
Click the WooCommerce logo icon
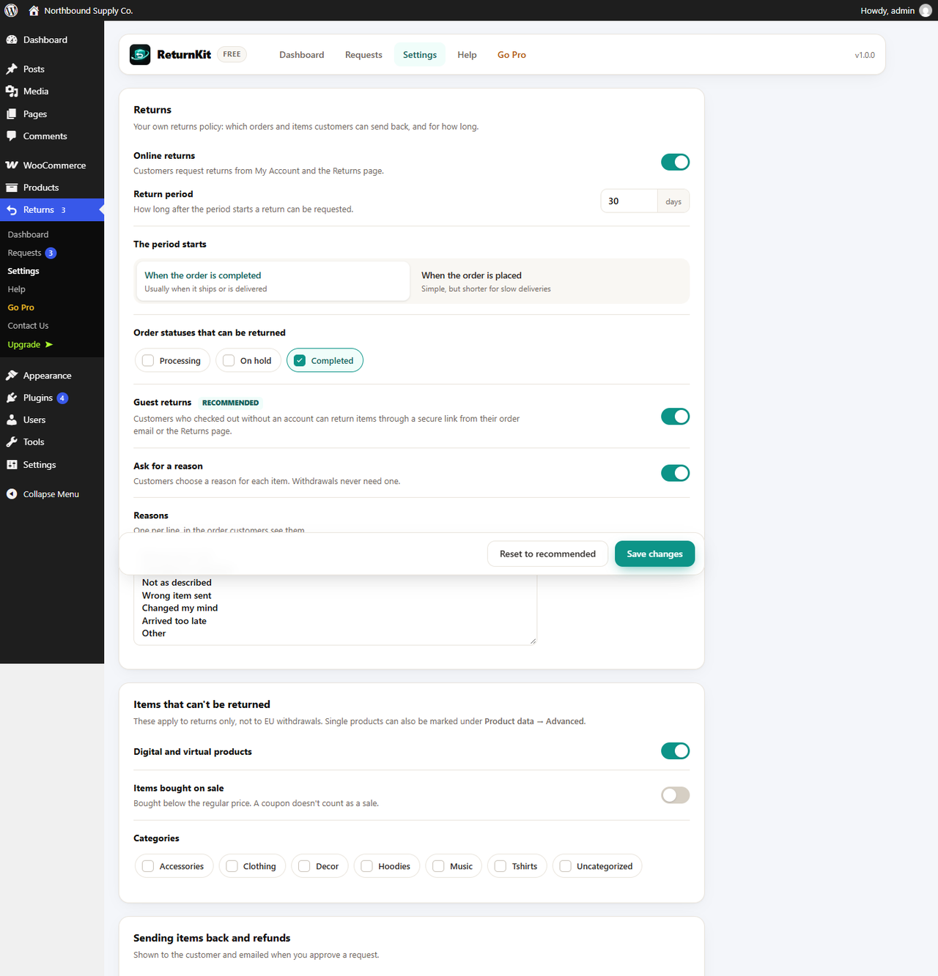tap(12, 165)
